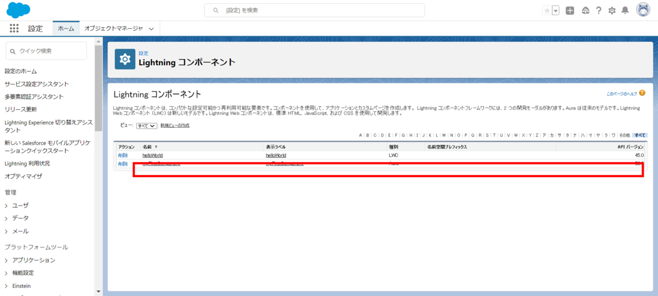Sort by the API バージョン column header
The image size is (658, 296).
pyautogui.click(x=631, y=147)
